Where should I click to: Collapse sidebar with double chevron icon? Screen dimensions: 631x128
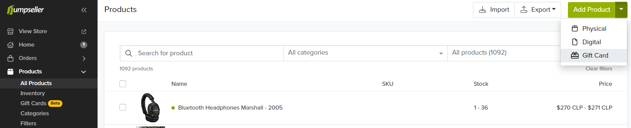pyautogui.click(x=84, y=10)
